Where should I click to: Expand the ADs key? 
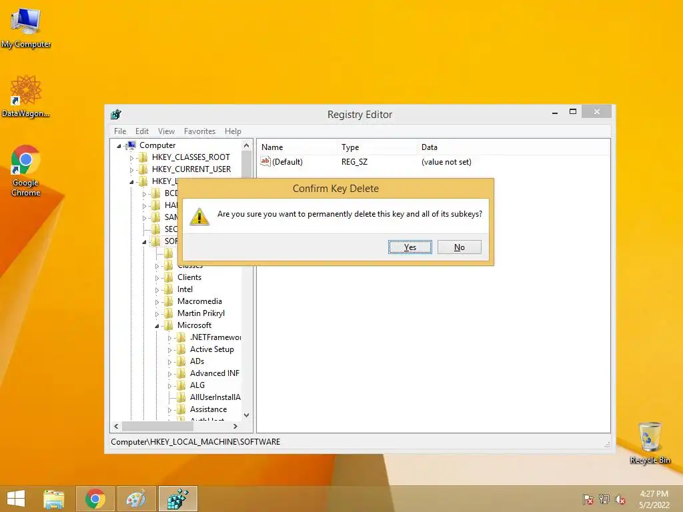pos(169,362)
